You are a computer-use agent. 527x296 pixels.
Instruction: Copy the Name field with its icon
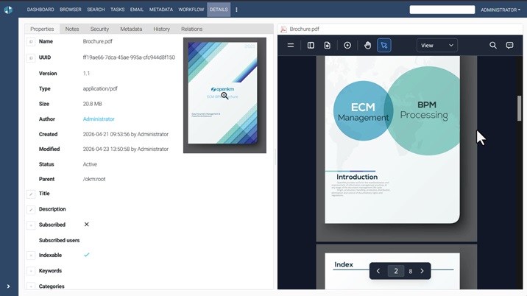point(31,42)
